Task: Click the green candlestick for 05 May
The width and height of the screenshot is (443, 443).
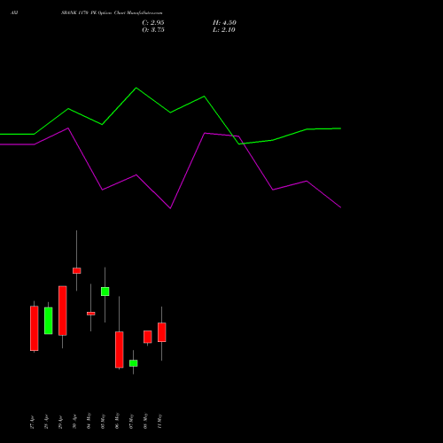Action: (x=105, y=291)
